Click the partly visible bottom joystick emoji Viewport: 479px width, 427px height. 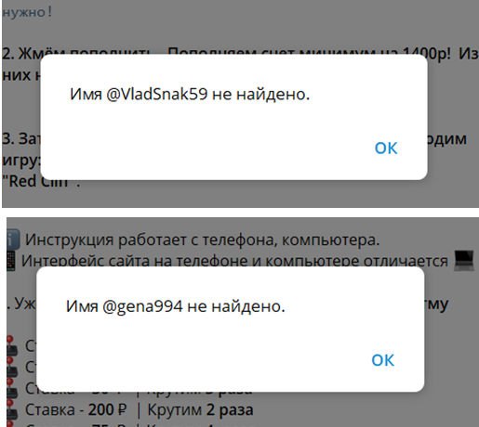coord(11,423)
